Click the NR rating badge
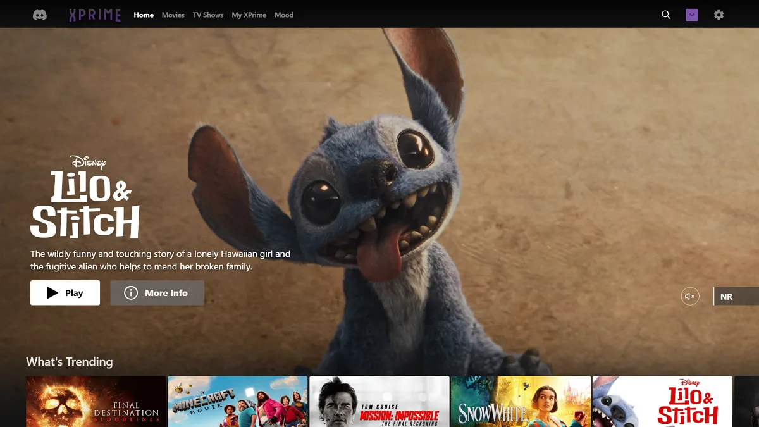This screenshot has width=759, height=427. pos(736,296)
